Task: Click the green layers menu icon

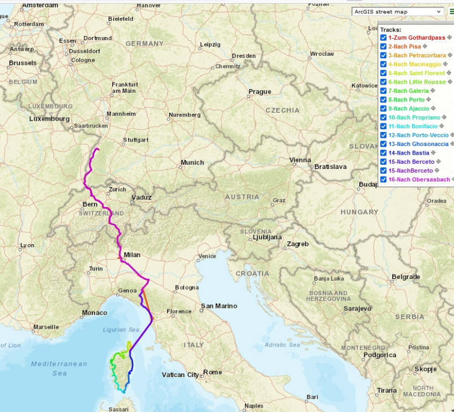Action: [452, 11]
